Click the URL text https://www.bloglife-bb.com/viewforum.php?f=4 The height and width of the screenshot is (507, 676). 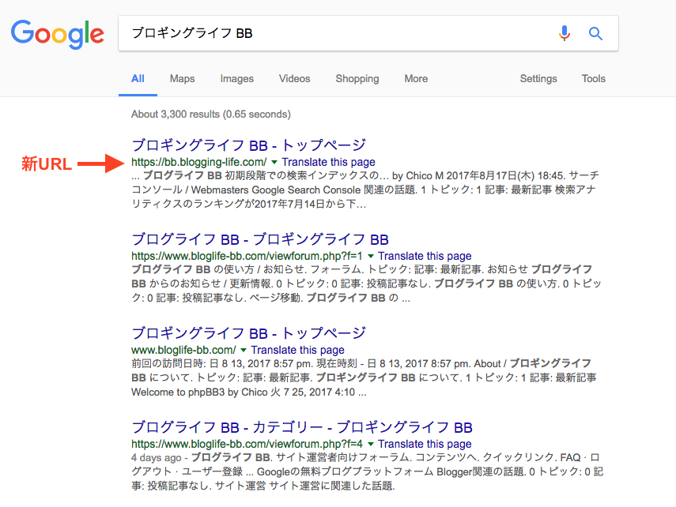pos(247,444)
